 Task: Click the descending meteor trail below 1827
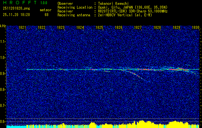click(136, 75)
